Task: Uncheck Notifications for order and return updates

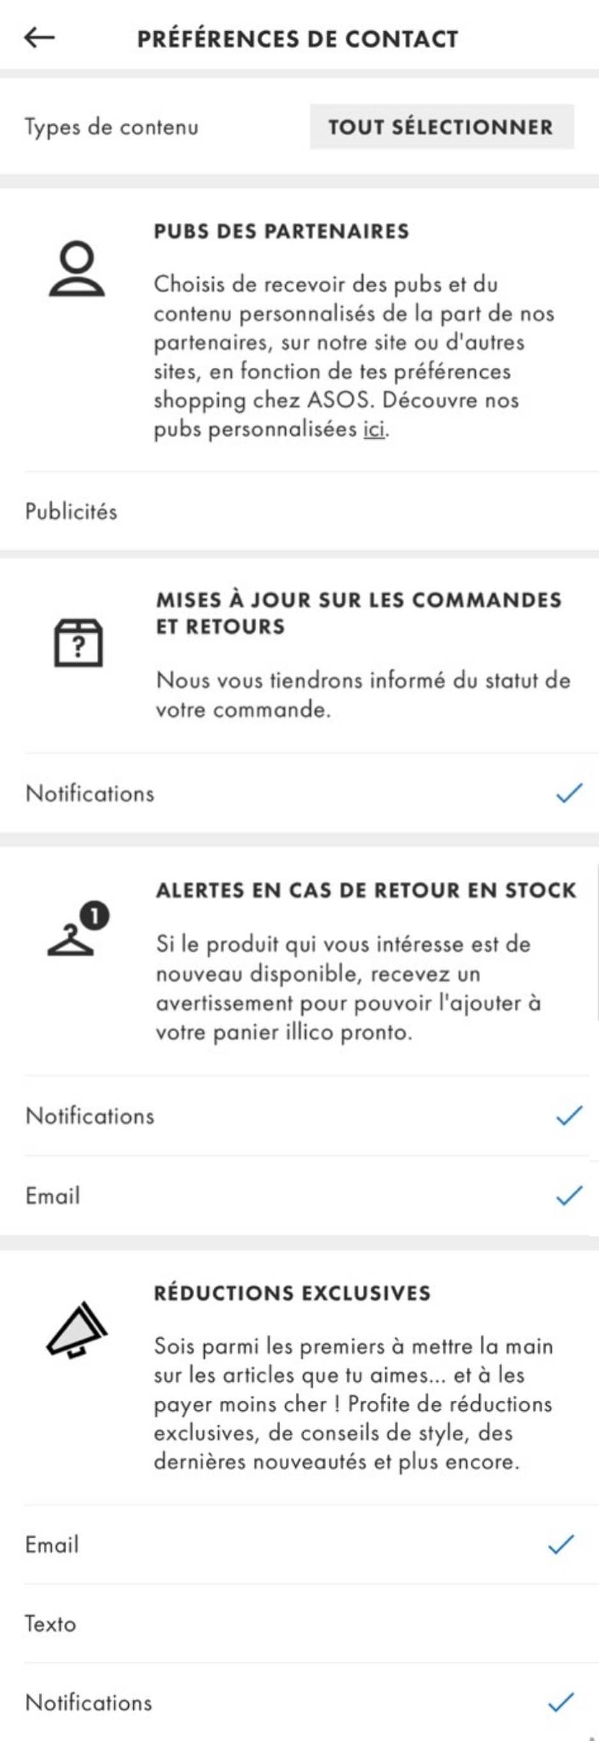Action: pyautogui.click(x=568, y=793)
